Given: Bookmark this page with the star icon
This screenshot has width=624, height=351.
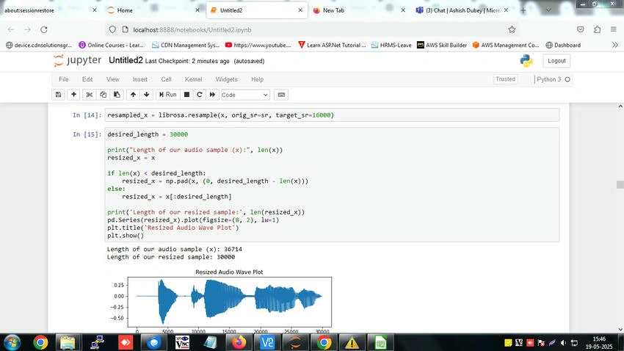Looking at the screenshot, I should 512,29.
